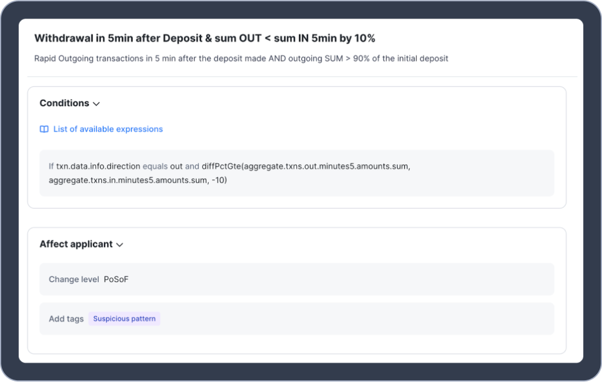Click the rule description about rapid outgoing transactions

pyautogui.click(x=241, y=59)
